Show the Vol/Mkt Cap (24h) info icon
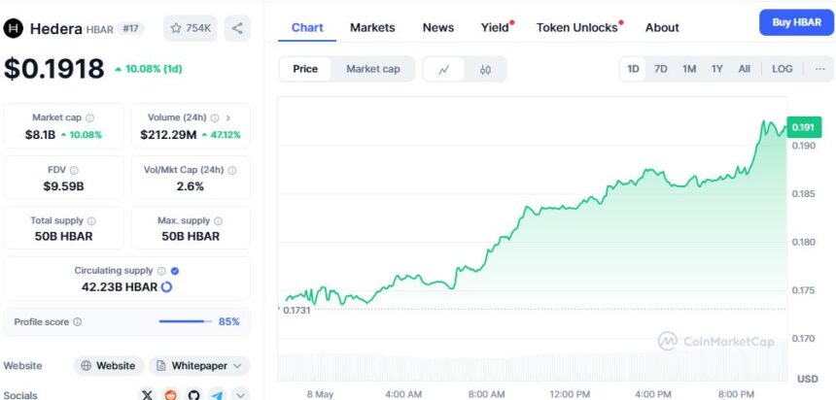 [x=232, y=170]
